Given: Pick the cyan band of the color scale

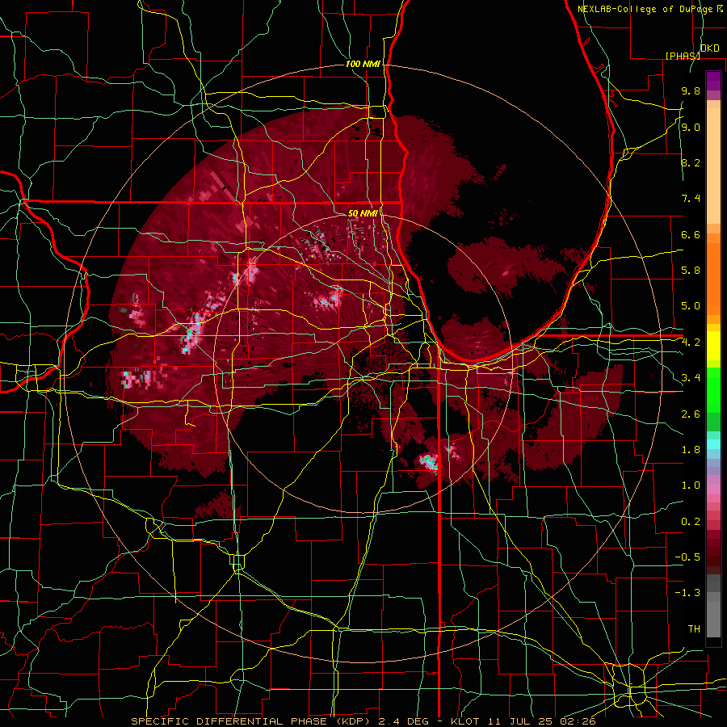Looking at the screenshot, I should click(x=713, y=444).
